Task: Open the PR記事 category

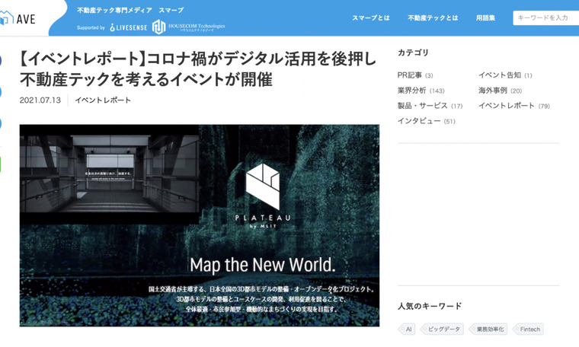Action: click(x=410, y=75)
